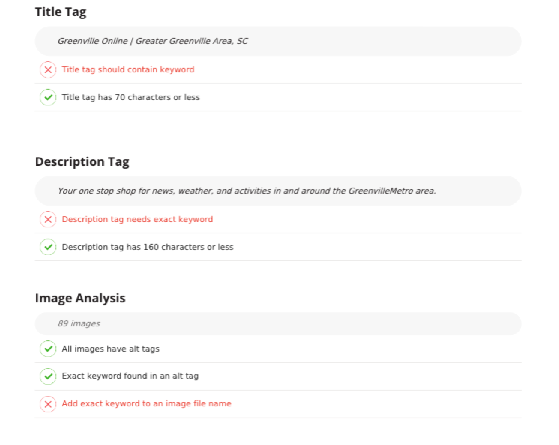
Task: Click 'Description tag has 160 characters or less' text
Action: (x=148, y=247)
